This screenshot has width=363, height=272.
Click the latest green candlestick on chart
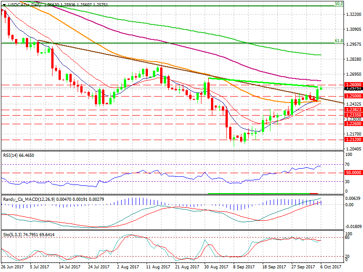[x=321, y=88]
